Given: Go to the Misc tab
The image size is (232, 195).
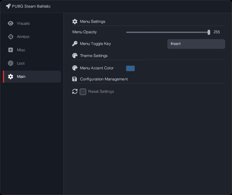Looking at the screenshot, I should [32, 50].
